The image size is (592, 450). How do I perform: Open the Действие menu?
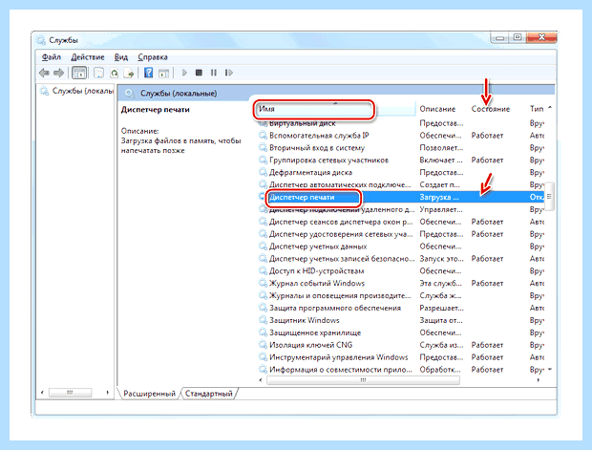(x=88, y=57)
